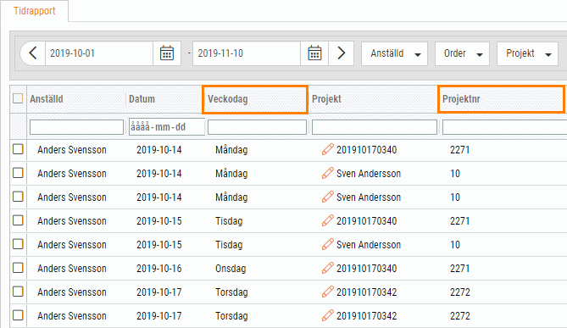Advance to next period with right arrow

[x=341, y=53]
